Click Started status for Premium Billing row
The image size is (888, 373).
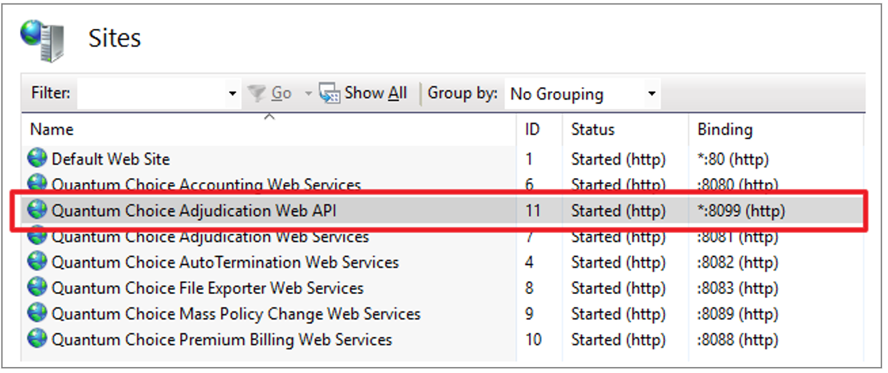click(x=618, y=340)
